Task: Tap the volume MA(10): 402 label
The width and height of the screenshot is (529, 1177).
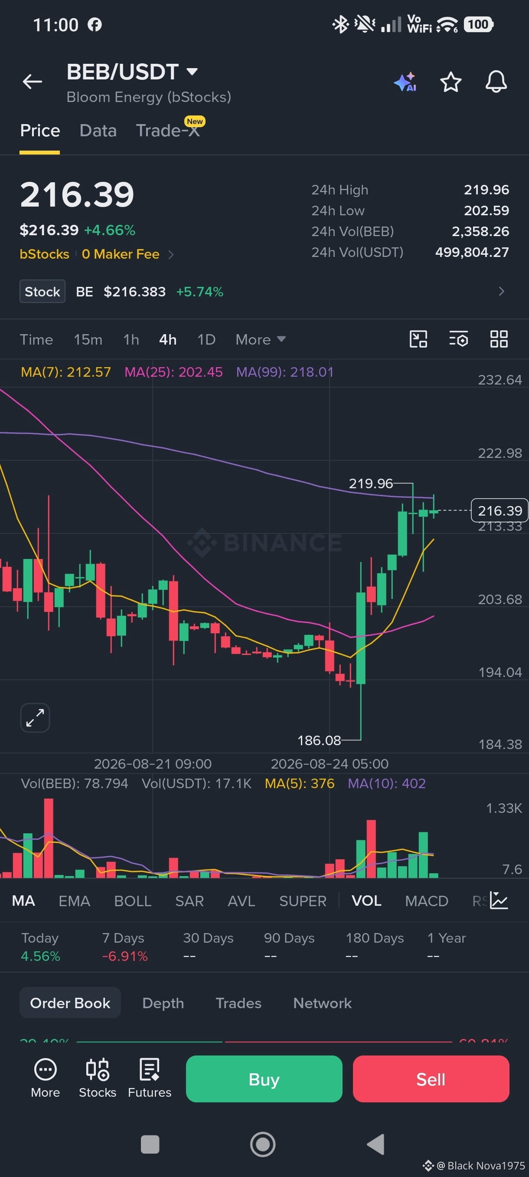Action: (387, 783)
